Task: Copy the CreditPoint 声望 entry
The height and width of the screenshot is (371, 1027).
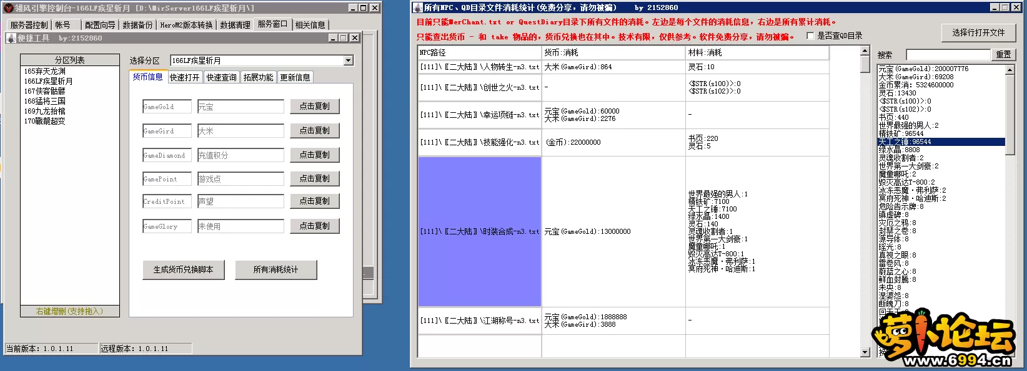Action: click(x=315, y=201)
